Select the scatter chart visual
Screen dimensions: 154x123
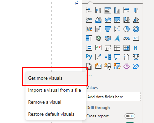click(x=117, y=29)
